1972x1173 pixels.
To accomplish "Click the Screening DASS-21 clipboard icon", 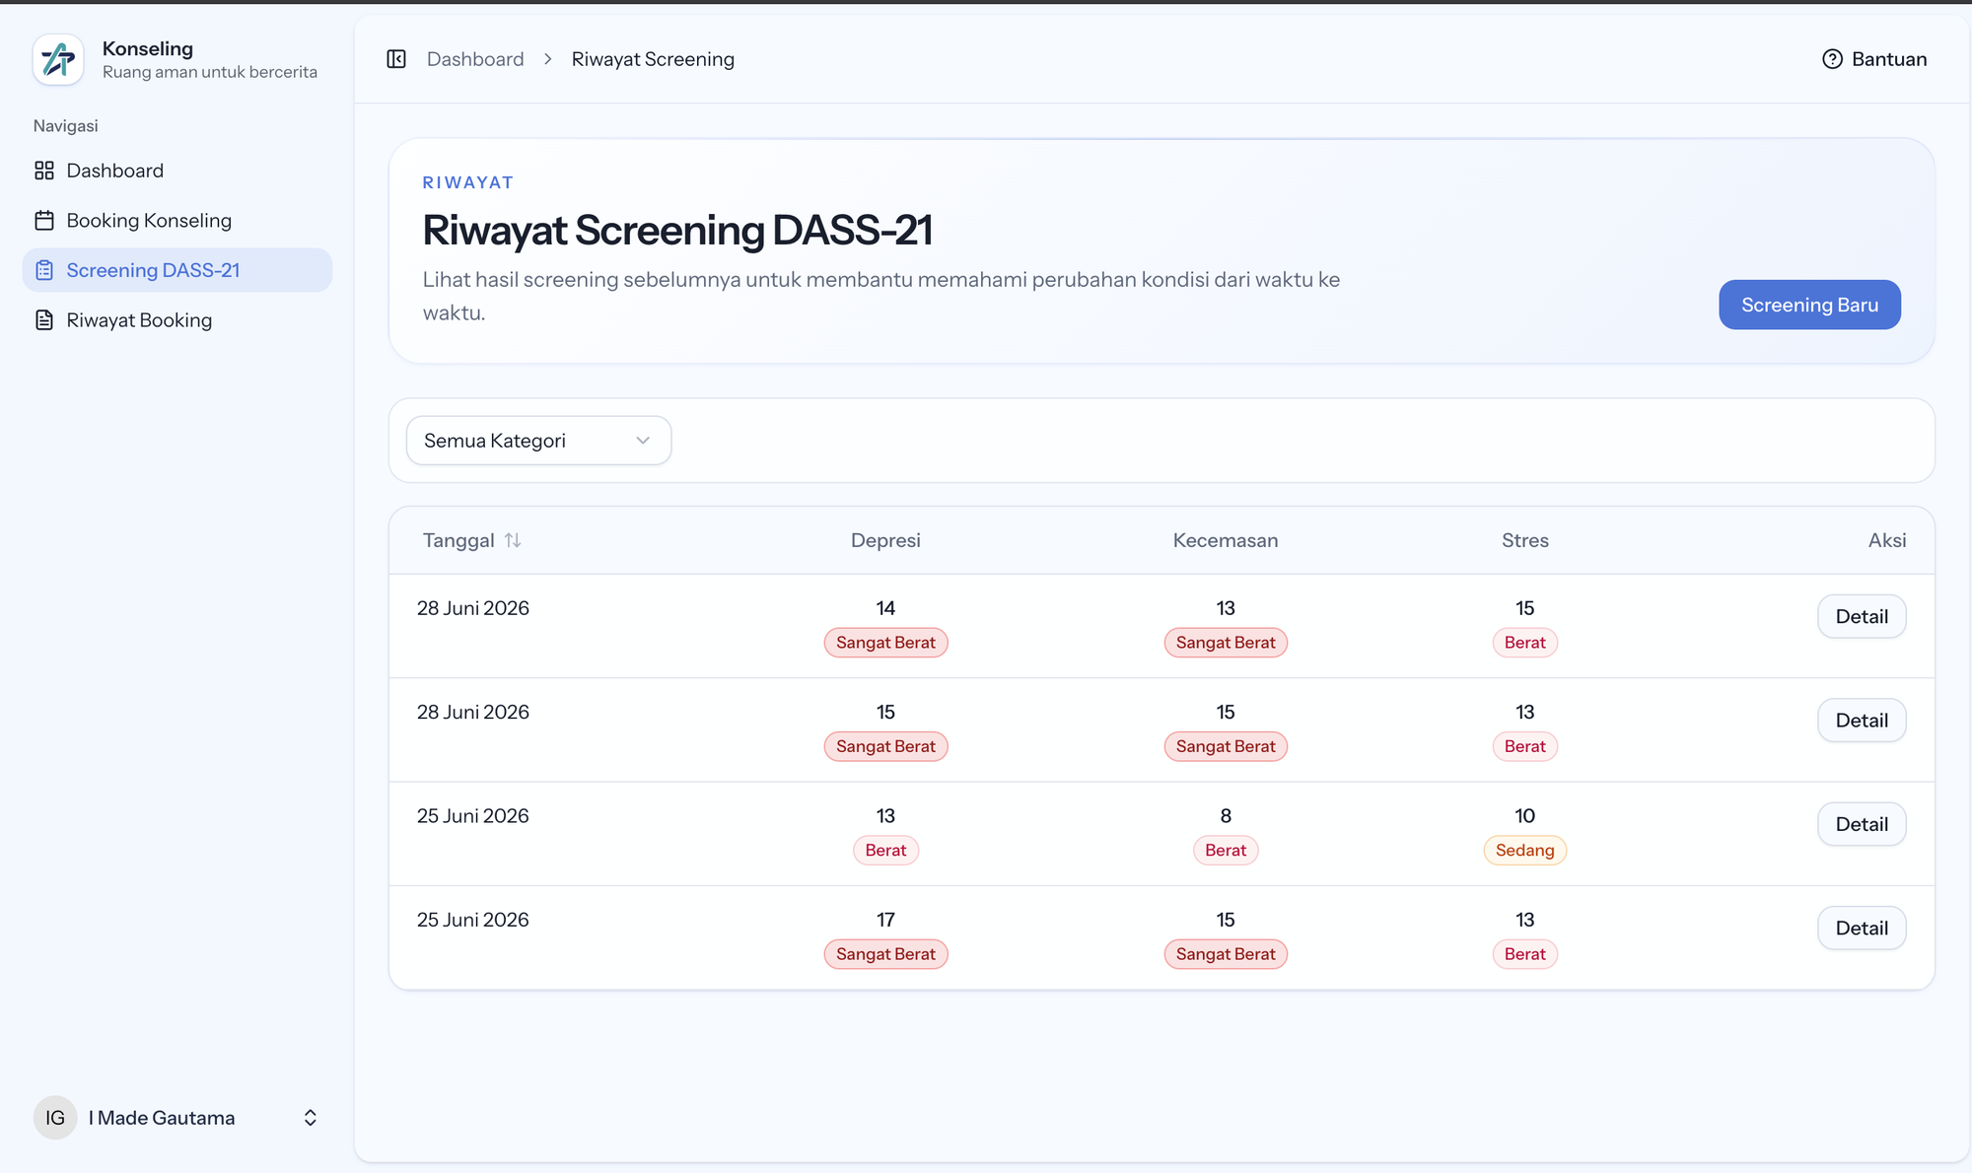I will pos(44,270).
